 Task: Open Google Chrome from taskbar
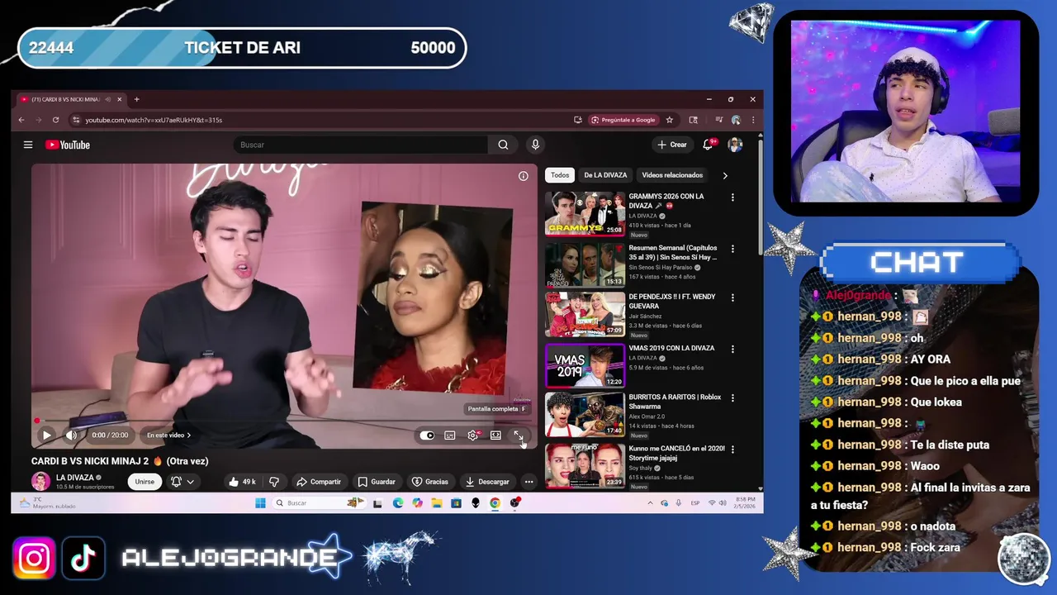pyautogui.click(x=495, y=502)
